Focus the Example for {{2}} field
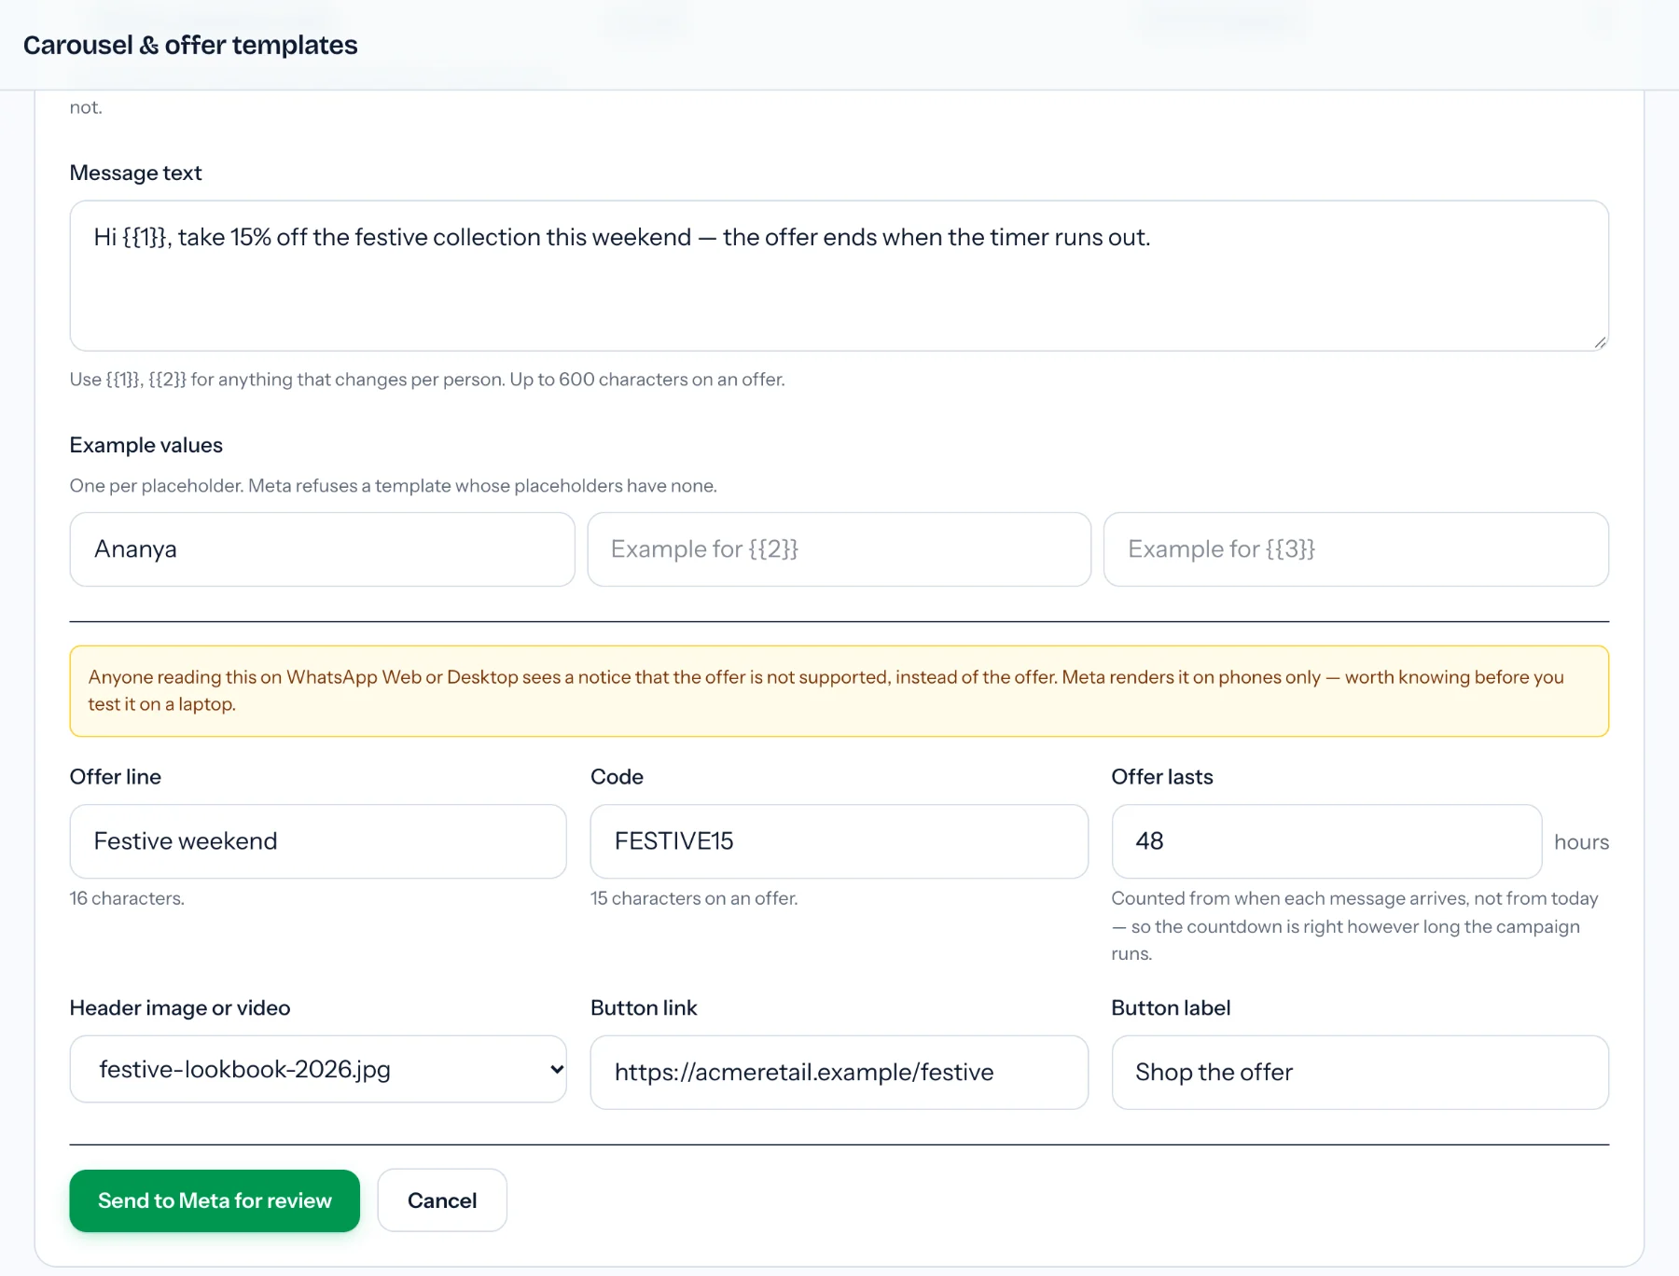This screenshot has width=1679, height=1276. coord(839,549)
